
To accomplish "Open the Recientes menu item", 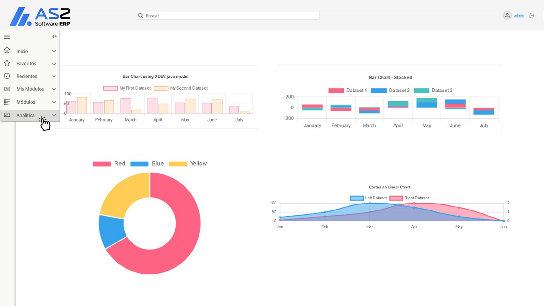I will [x=27, y=76].
